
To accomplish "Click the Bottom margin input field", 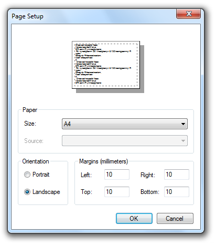I will tap(177, 192).
